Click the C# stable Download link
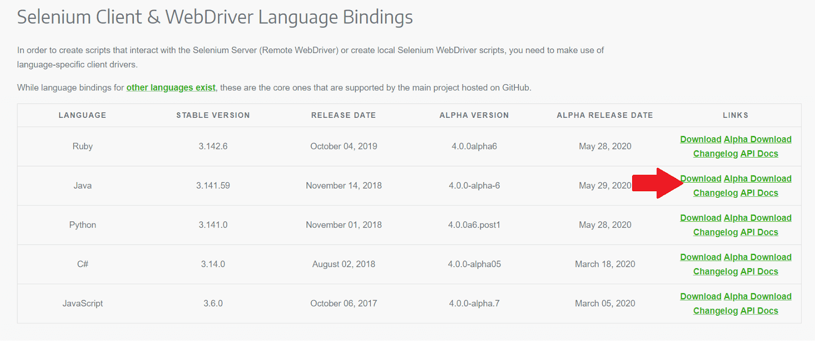The width and height of the screenshot is (815, 360). [700, 258]
